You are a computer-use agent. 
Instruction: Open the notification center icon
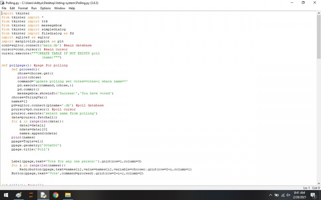[313, 195]
